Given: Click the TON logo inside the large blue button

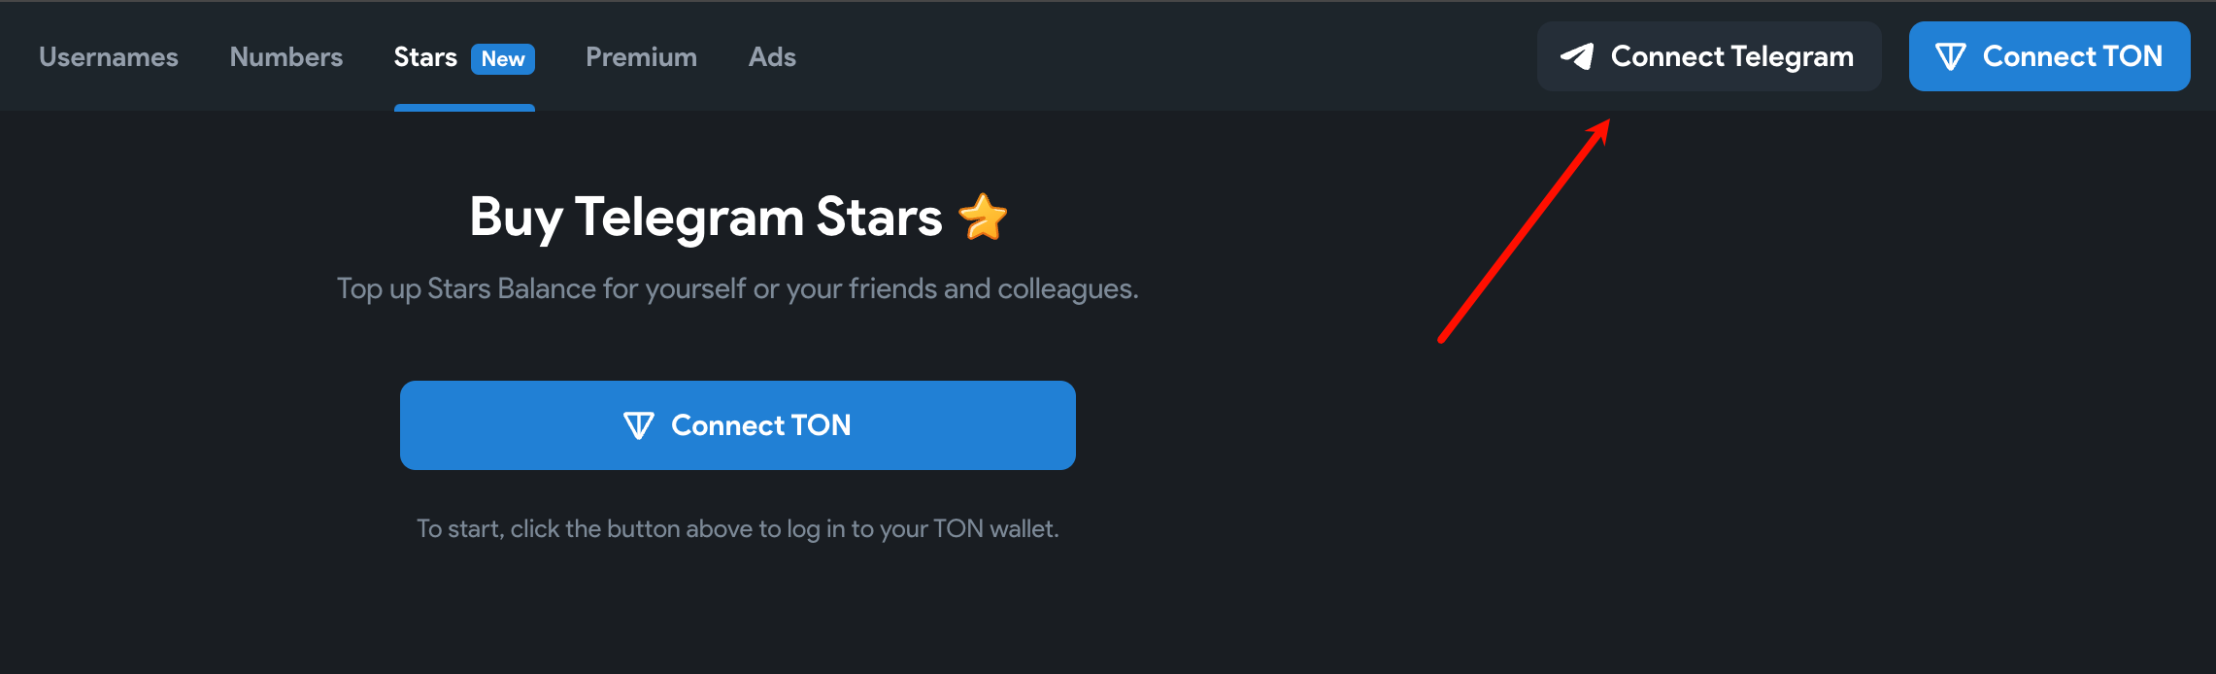Looking at the screenshot, I should click(638, 425).
